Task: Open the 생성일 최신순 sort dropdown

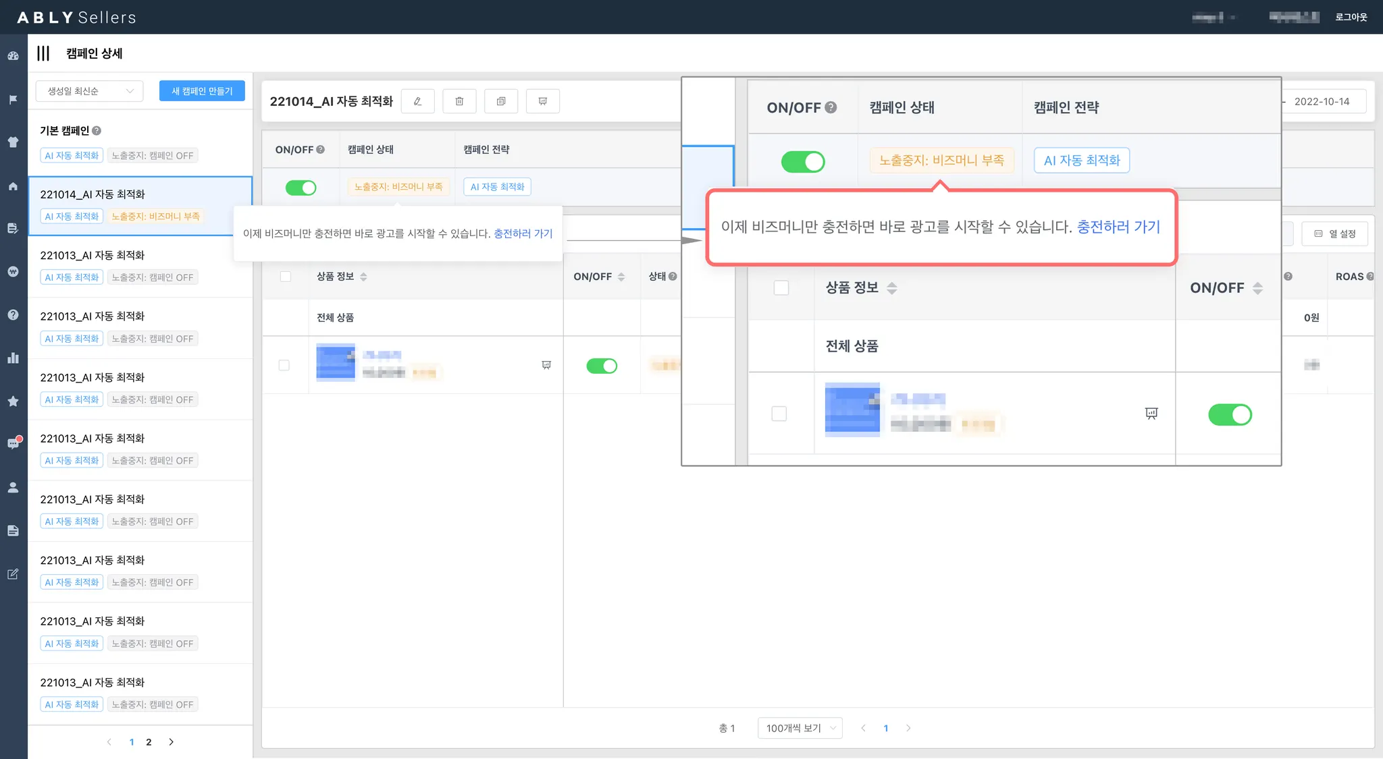Action: pos(89,91)
